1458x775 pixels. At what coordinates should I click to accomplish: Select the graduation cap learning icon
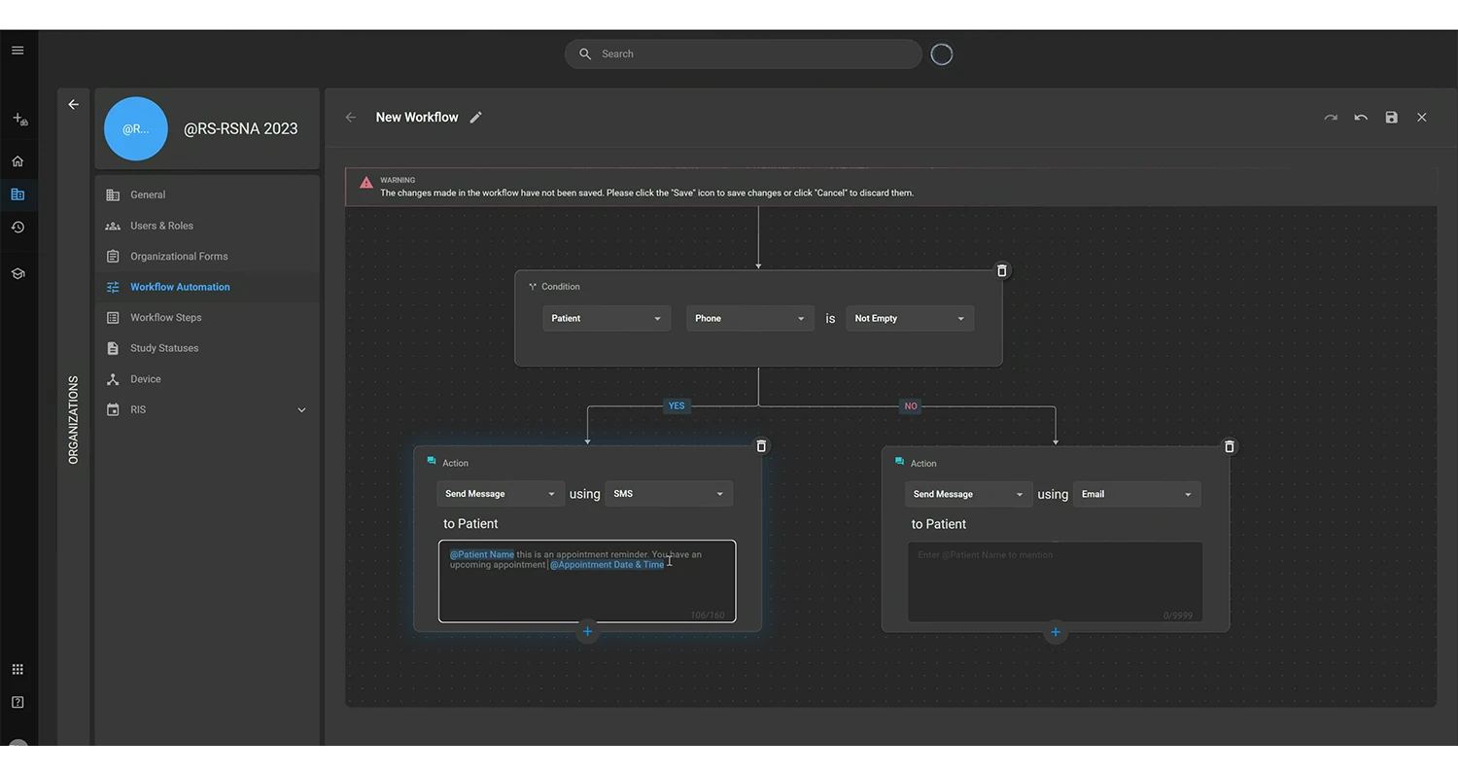[17, 273]
